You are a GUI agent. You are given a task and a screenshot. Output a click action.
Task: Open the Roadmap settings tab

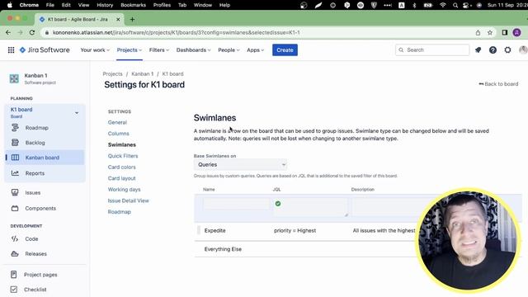pos(119,212)
